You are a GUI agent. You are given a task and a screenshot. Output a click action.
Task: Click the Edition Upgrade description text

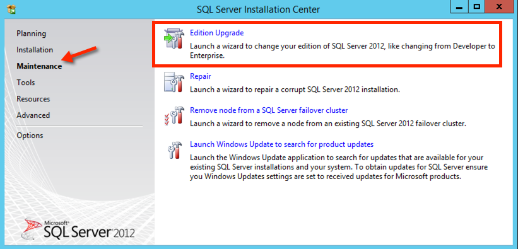(x=343, y=51)
